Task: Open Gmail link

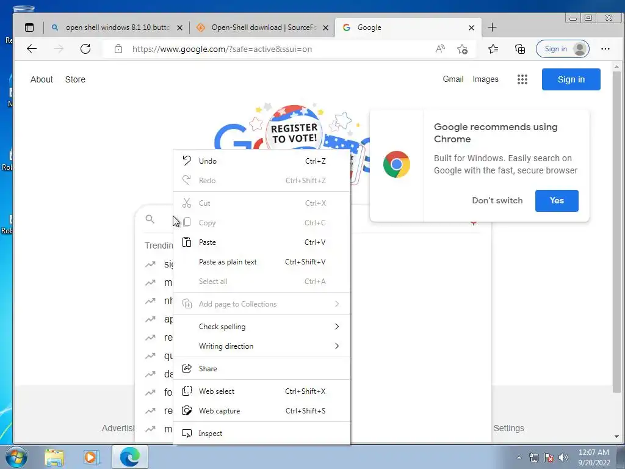Action: (x=453, y=79)
